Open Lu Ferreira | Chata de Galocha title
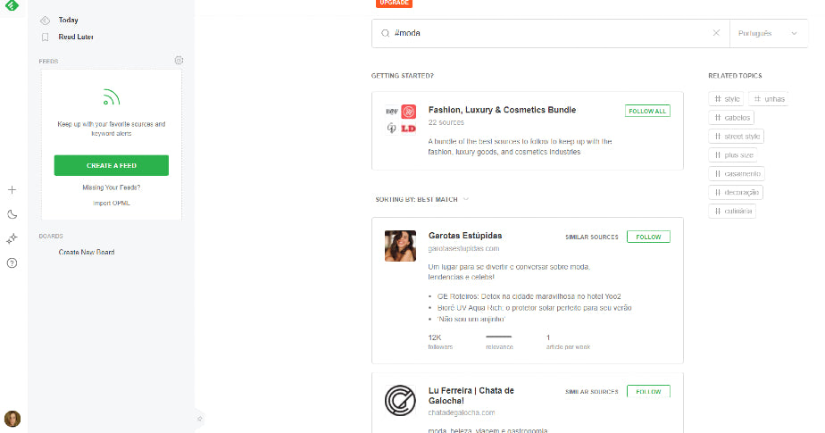825x433 pixels. coord(471,396)
